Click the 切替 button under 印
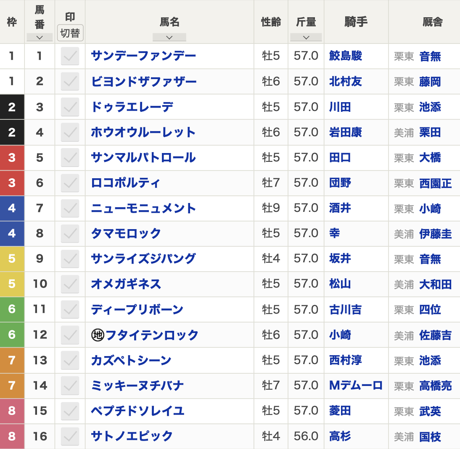 pyautogui.click(x=70, y=33)
